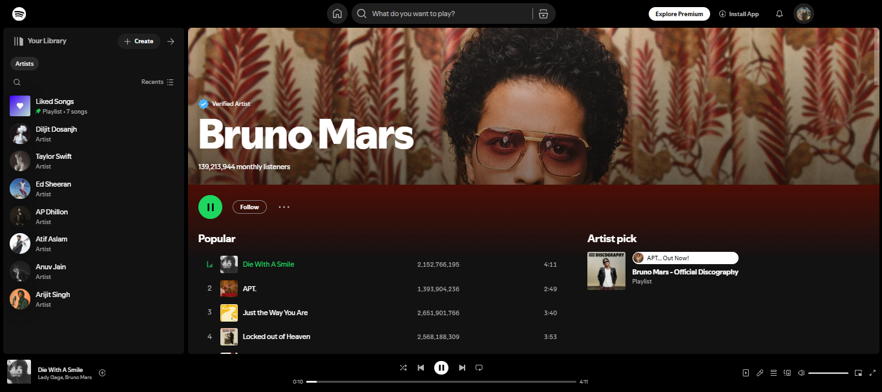Switch to the Miniplayer
The width and height of the screenshot is (882, 392).
coord(858,373)
